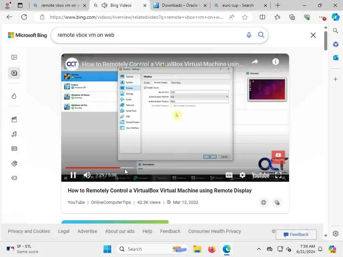Refresh the page

(x=24, y=17)
